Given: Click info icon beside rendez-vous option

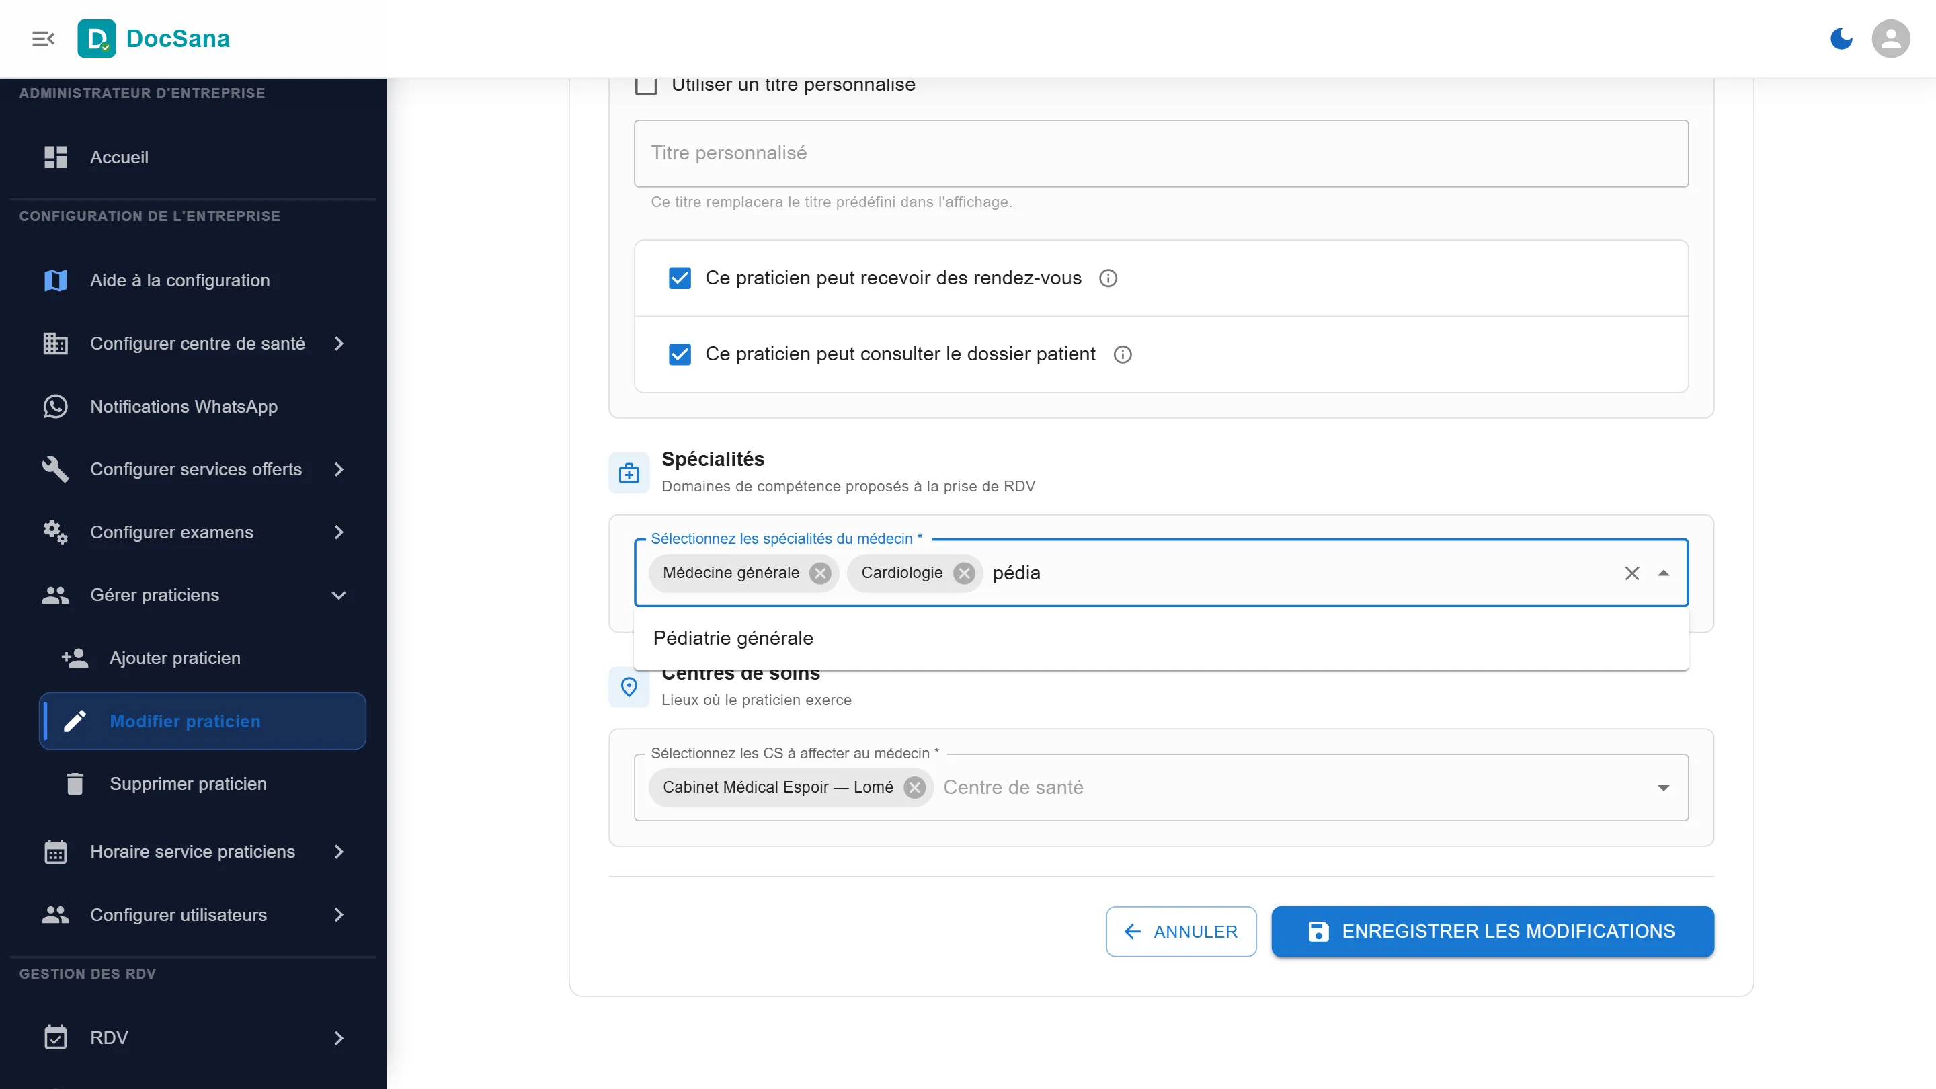Looking at the screenshot, I should click(x=1108, y=278).
